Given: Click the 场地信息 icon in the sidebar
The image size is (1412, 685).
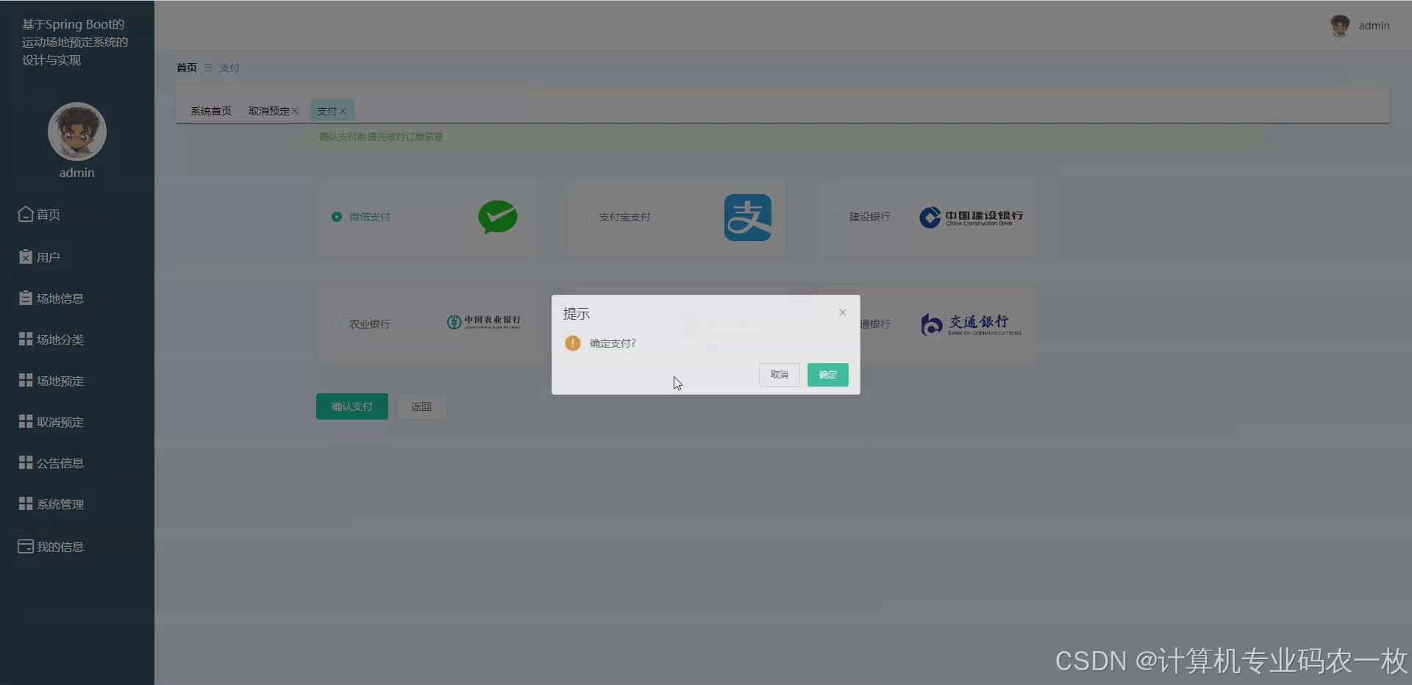Looking at the screenshot, I should [26, 298].
